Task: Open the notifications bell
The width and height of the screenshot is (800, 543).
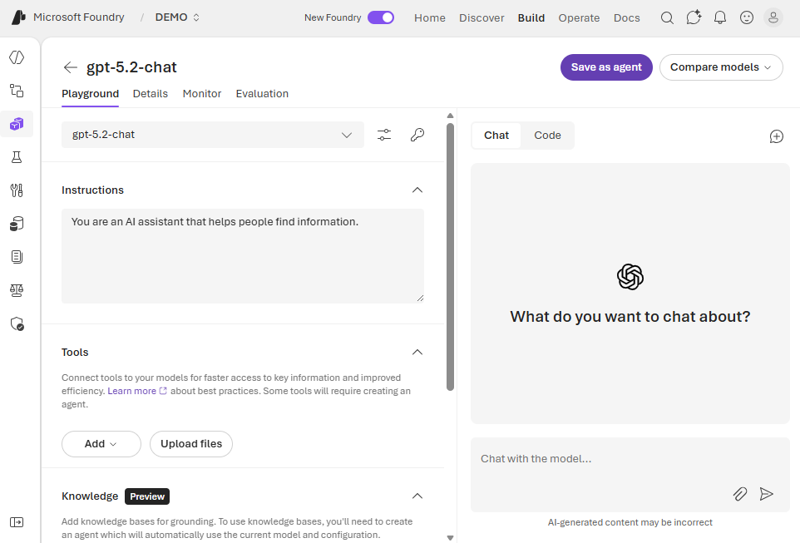Action: tap(720, 17)
